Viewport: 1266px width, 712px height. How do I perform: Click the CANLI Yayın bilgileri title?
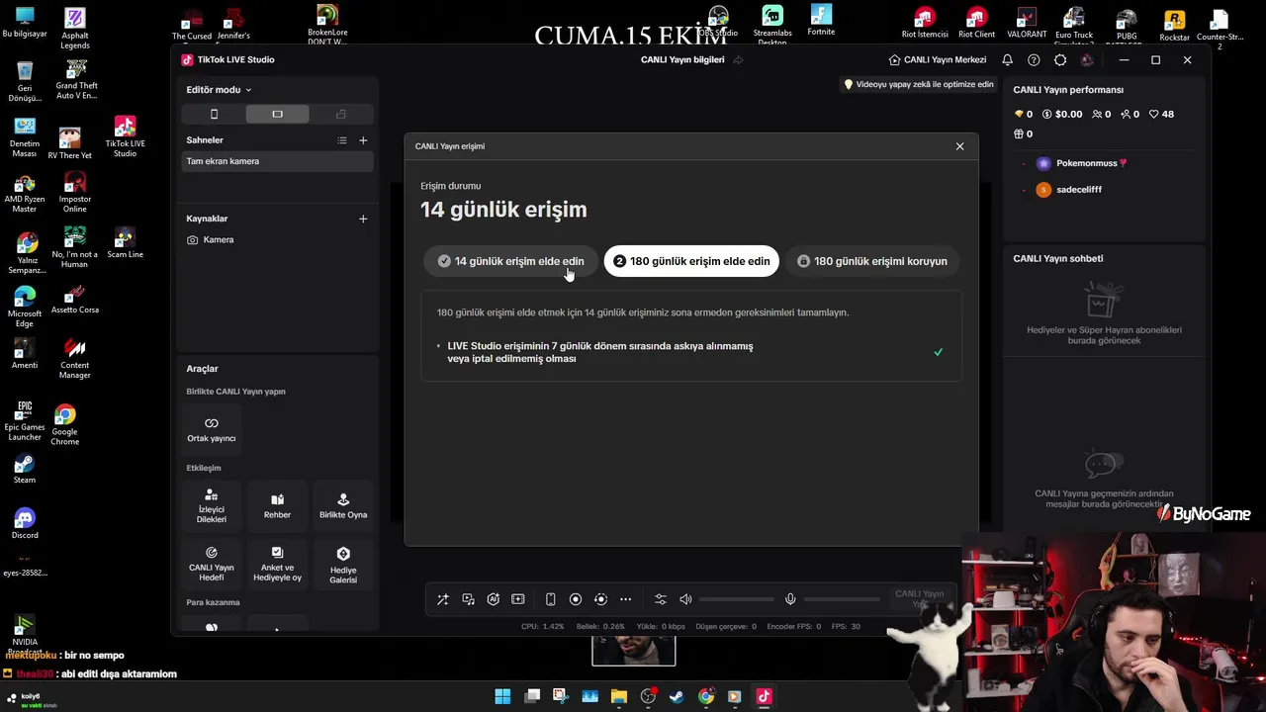click(x=682, y=59)
